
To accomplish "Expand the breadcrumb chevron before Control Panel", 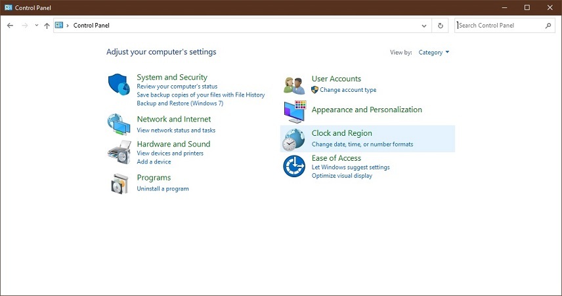I will click(68, 26).
